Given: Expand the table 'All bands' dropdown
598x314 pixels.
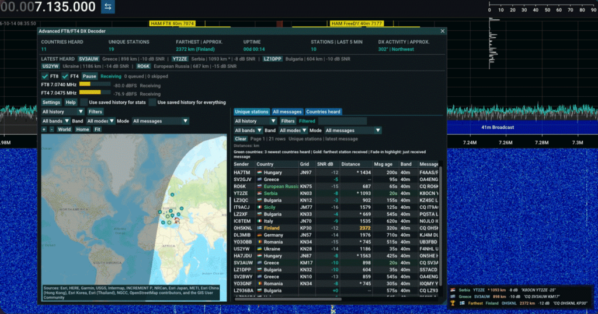Looking at the screenshot, I should [248, 130].
